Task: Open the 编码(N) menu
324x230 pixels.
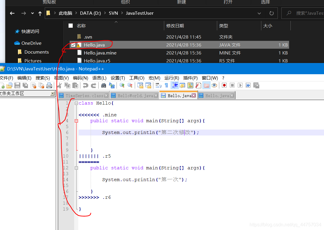Action: tap(80, 78)
